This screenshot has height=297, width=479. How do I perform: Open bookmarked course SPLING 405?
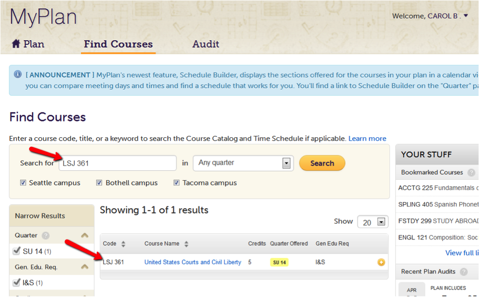tap(438, 205)
